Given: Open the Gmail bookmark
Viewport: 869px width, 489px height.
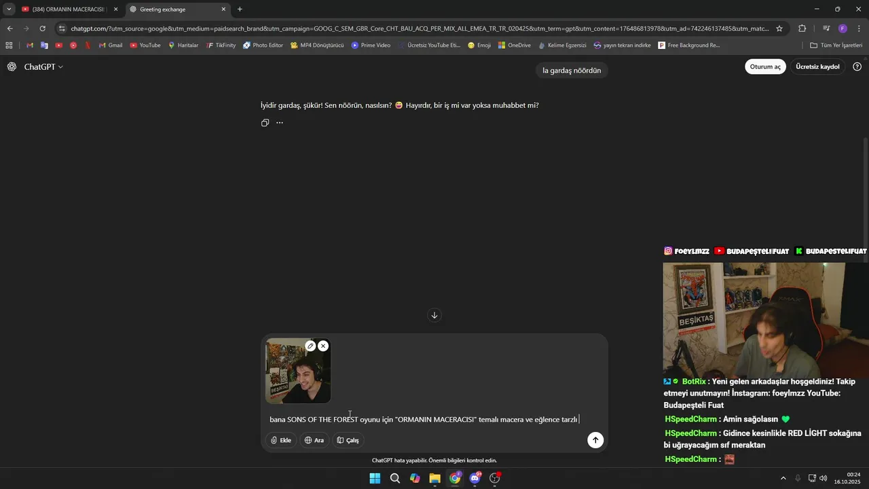Looking at the screenshot, I should click(110, 46).
